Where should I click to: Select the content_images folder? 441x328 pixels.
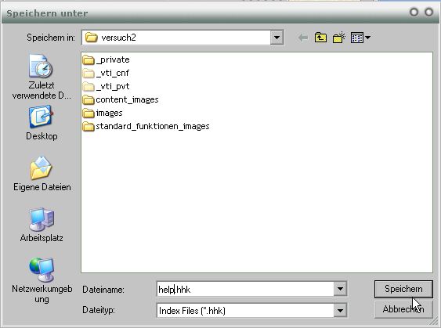tap(121, 99)
